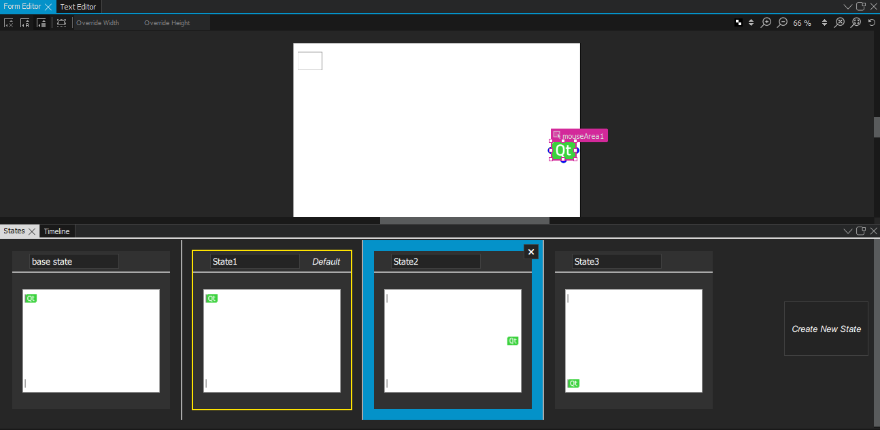Toggle the first anchor visibility toolbar button
Image resolution: width=880 pixels, height=430 pixels.
(x=9, y=22)
